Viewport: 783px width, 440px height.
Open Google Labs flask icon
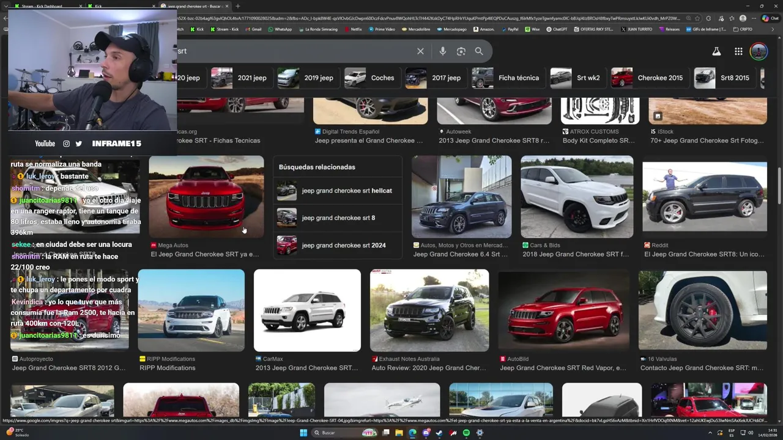[x=716, y=51]
